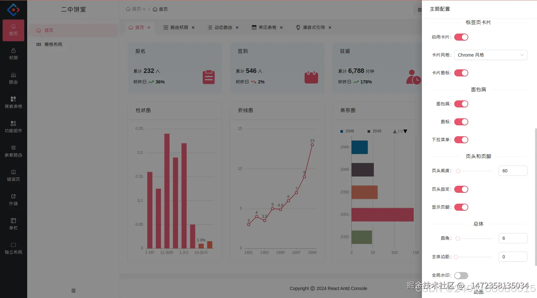
Task: Click the 6,788 value in 驻留 card
Action: click(x=356, y=71)
